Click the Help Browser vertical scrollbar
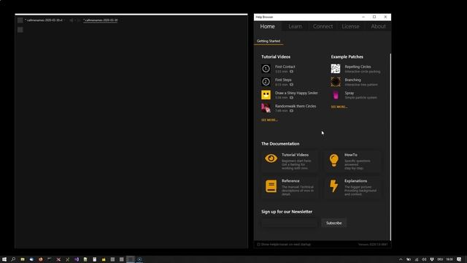467x263 pixels. coord(390,146)
